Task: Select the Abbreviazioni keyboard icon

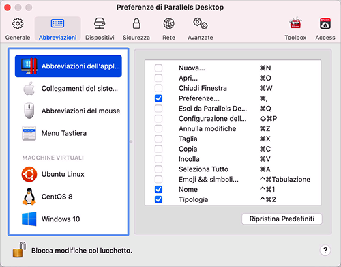Action: (57, 23)
